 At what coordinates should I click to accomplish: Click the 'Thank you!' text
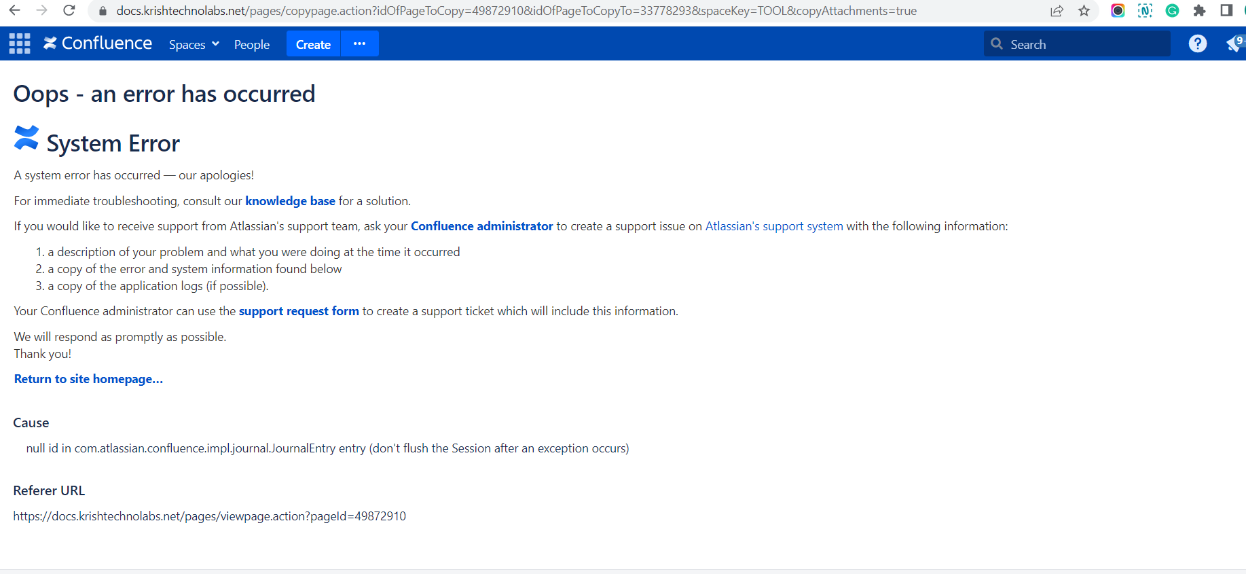(42, 354)
